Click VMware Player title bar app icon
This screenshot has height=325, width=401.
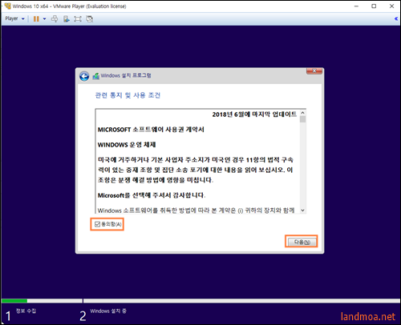[7, 6]
